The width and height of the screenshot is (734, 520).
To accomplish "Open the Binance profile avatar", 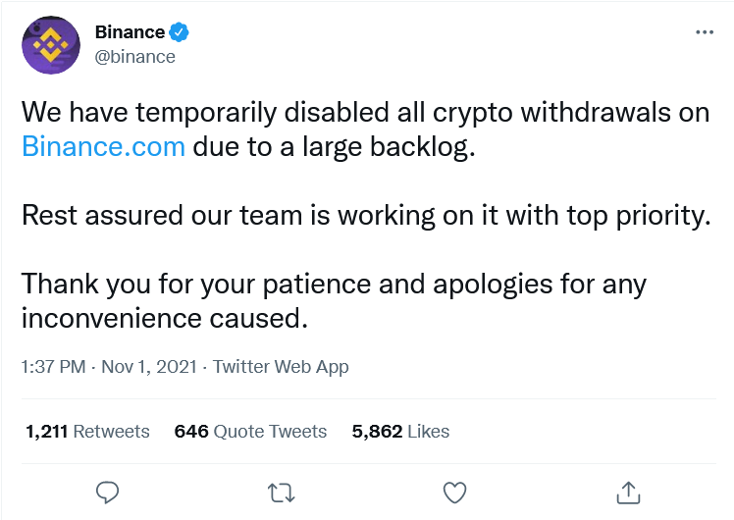I will (51, 45).
